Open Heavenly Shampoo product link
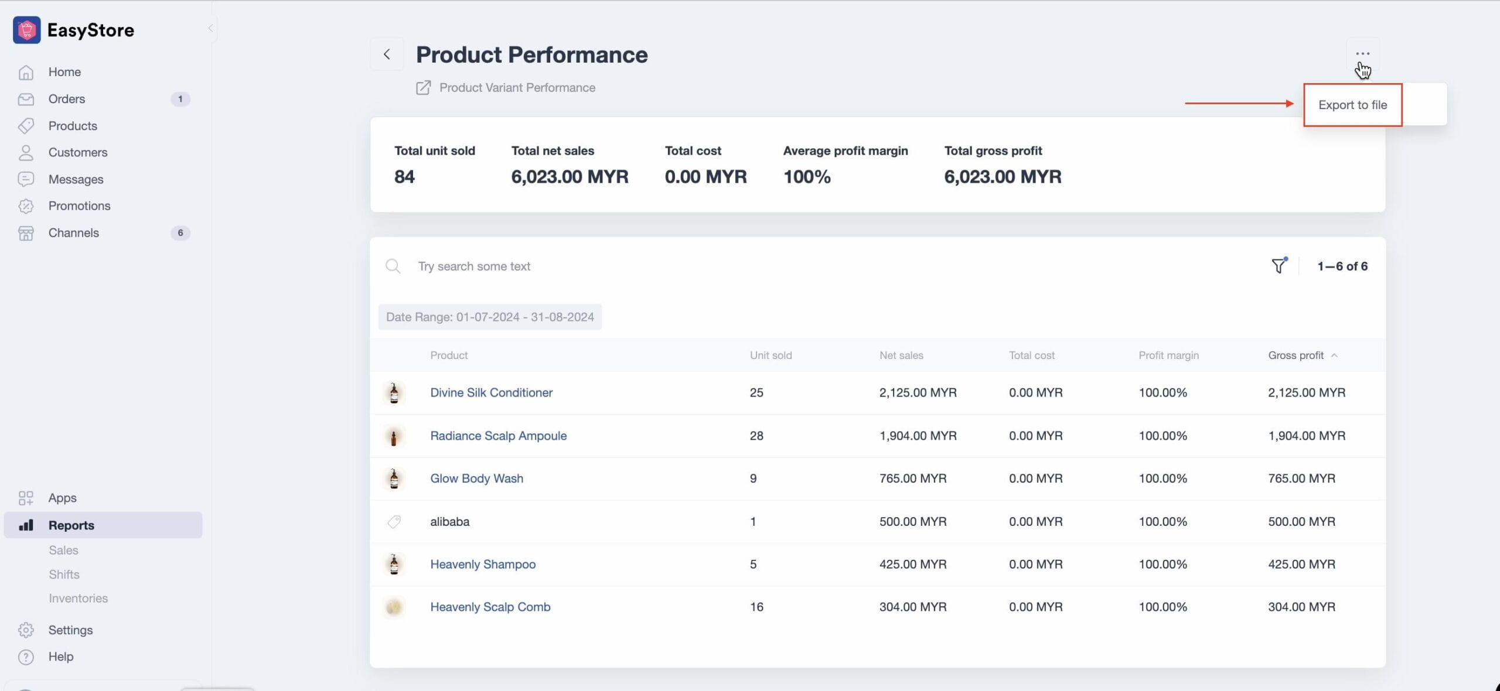Image resolution: width=1500 pixels, height=691 pixels. click(483, 565)
